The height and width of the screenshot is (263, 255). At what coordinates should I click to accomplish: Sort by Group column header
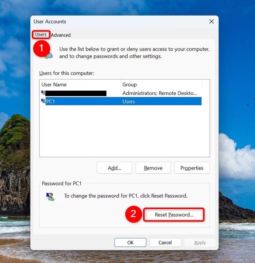coord(161,85)
